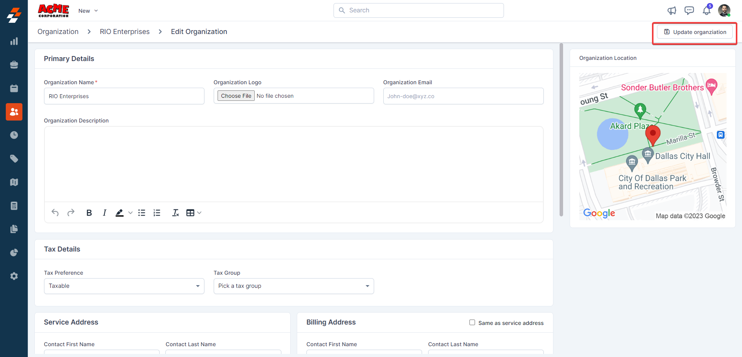The image size is (742, 357).
Task: Open the settings gear in sidebar
Action: click(14, 276)
